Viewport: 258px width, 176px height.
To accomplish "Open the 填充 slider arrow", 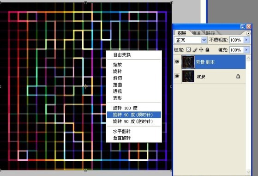I will click(x=246, y=50).
